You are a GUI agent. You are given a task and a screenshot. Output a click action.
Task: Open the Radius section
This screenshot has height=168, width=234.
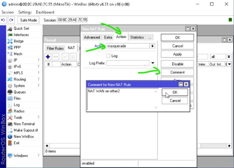(19, 111)
